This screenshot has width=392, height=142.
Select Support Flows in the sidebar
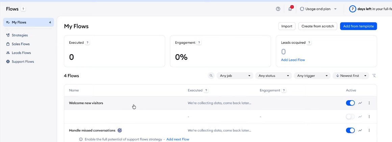pos(23,62)
